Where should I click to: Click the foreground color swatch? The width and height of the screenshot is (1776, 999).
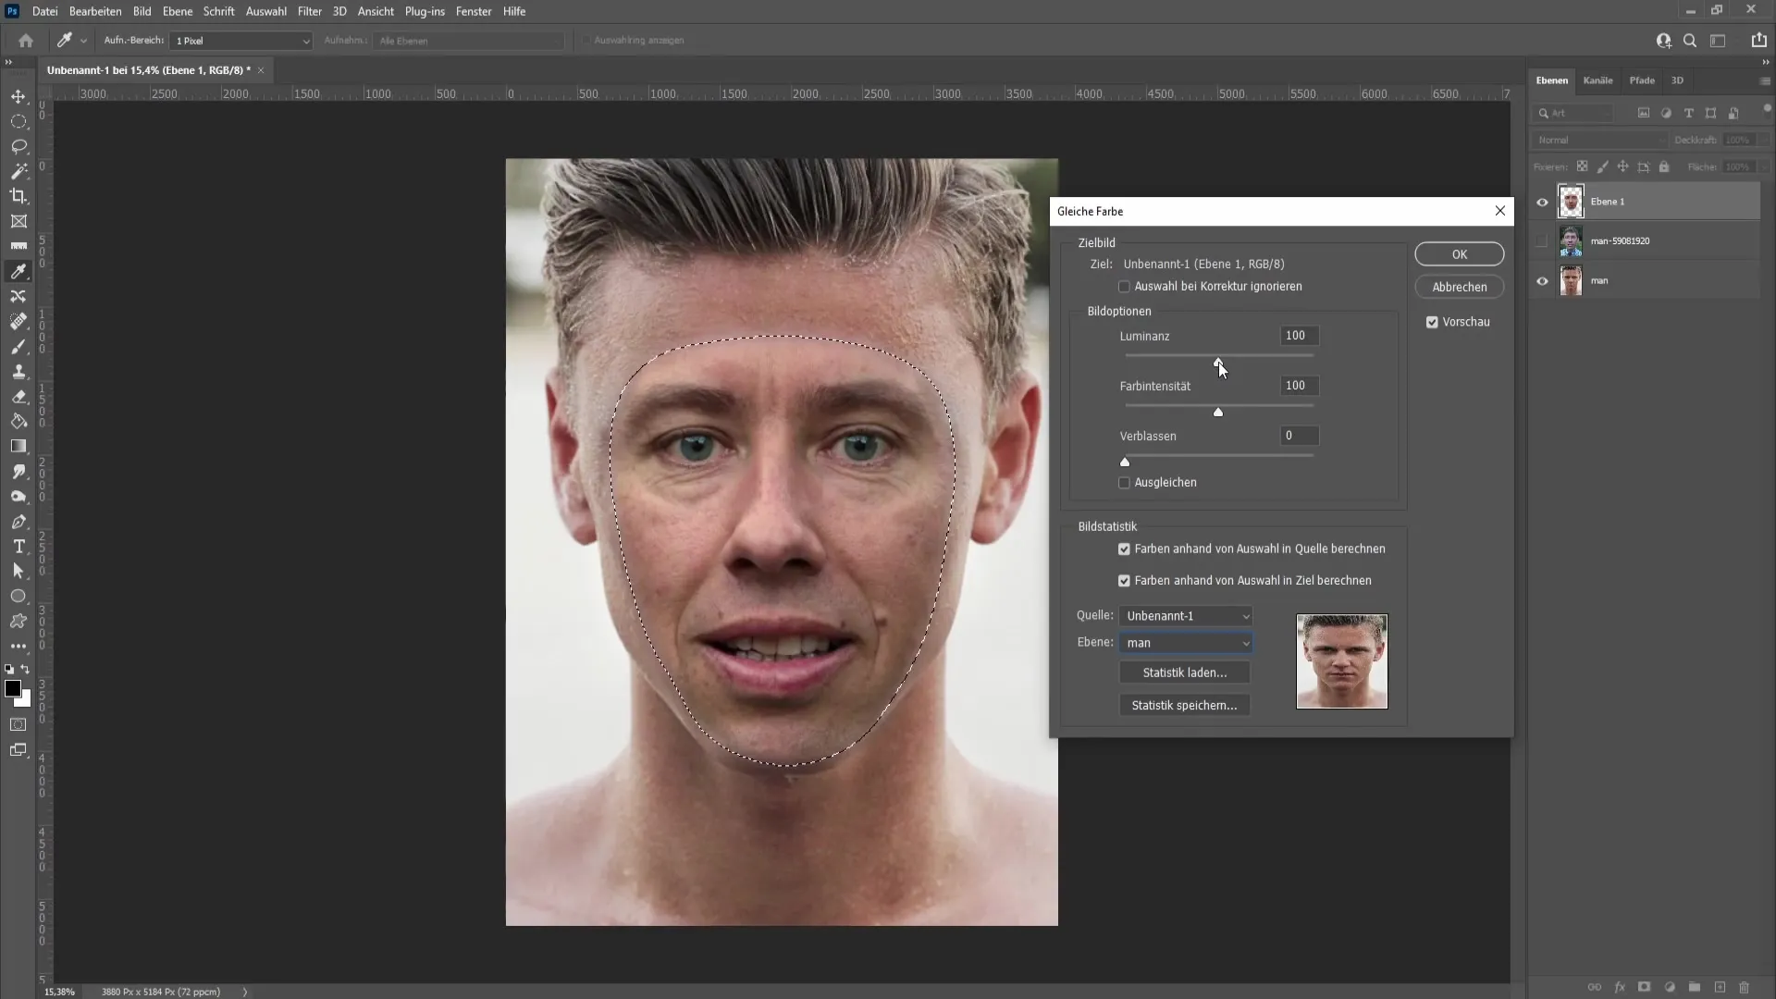click(13, 688)
